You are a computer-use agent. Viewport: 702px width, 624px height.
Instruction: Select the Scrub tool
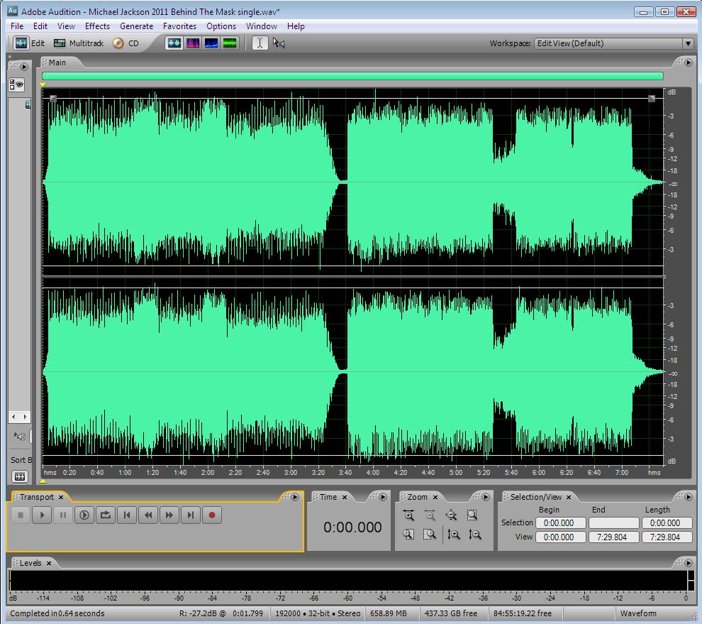tap(279, 43)
